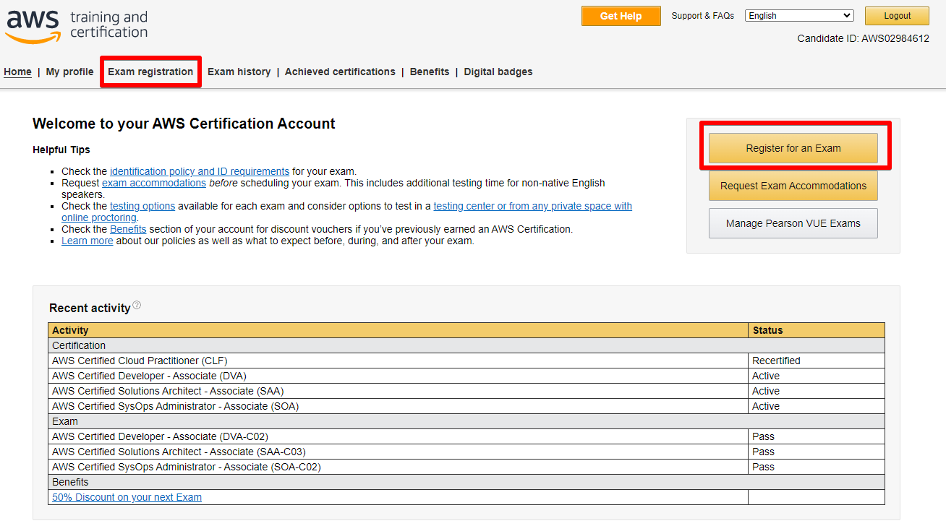Select the Exam registration tab
Screen dimensions: 946x526
150,72
